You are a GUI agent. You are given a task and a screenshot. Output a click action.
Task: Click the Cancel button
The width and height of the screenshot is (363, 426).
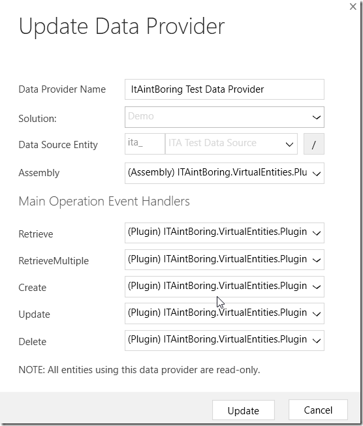point(318,410)
